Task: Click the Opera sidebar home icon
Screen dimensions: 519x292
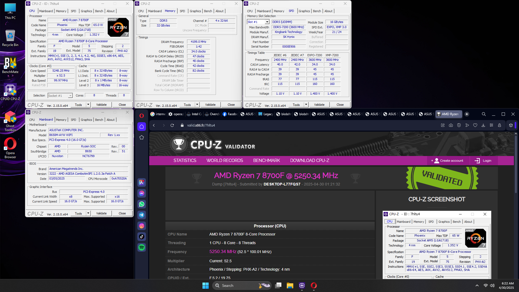Action: (142, 126)
